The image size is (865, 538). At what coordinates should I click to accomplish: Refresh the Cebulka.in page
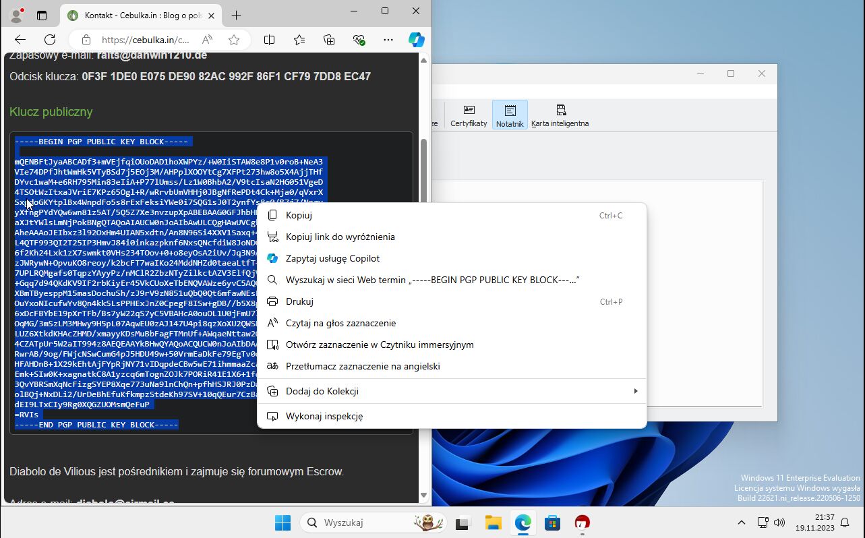click(50, 40)
